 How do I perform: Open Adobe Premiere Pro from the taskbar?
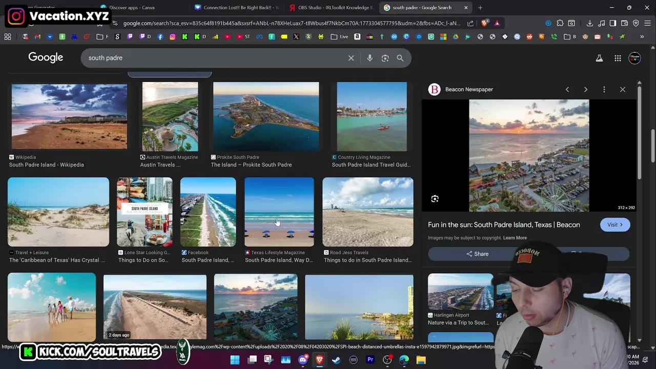pos(370,360)
